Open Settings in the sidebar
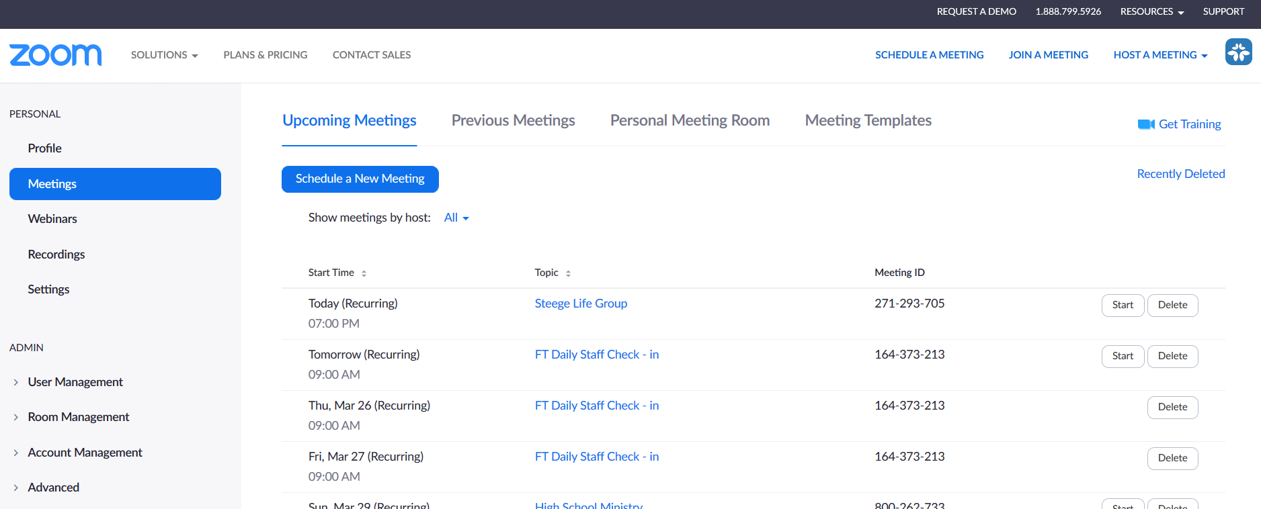Image resolution: width=1261 pixels, height=509 pixels. point(48,289)
